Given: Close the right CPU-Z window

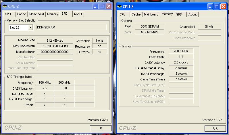Looking at the screenshot, I should click(x=223, y=7).
